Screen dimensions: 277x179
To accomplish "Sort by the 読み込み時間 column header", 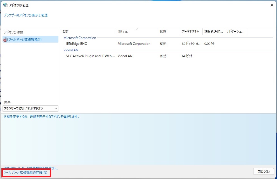I will [x=214, y=32].
